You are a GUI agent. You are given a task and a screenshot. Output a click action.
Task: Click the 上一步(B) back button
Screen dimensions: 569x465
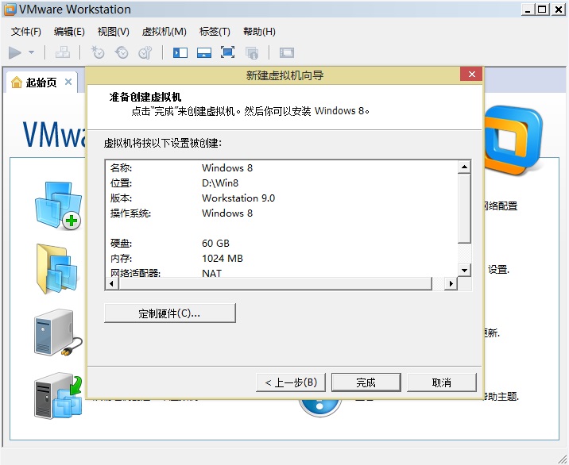click(x=291, y=382)
